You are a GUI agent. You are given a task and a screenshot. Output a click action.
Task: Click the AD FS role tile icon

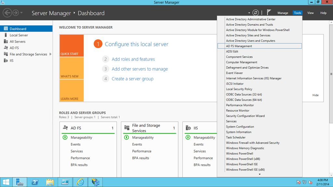click(x=65, y=128)
